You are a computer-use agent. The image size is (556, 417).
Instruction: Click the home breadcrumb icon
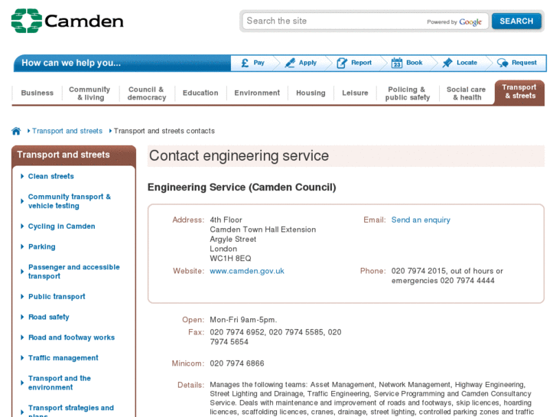(16, 131)
